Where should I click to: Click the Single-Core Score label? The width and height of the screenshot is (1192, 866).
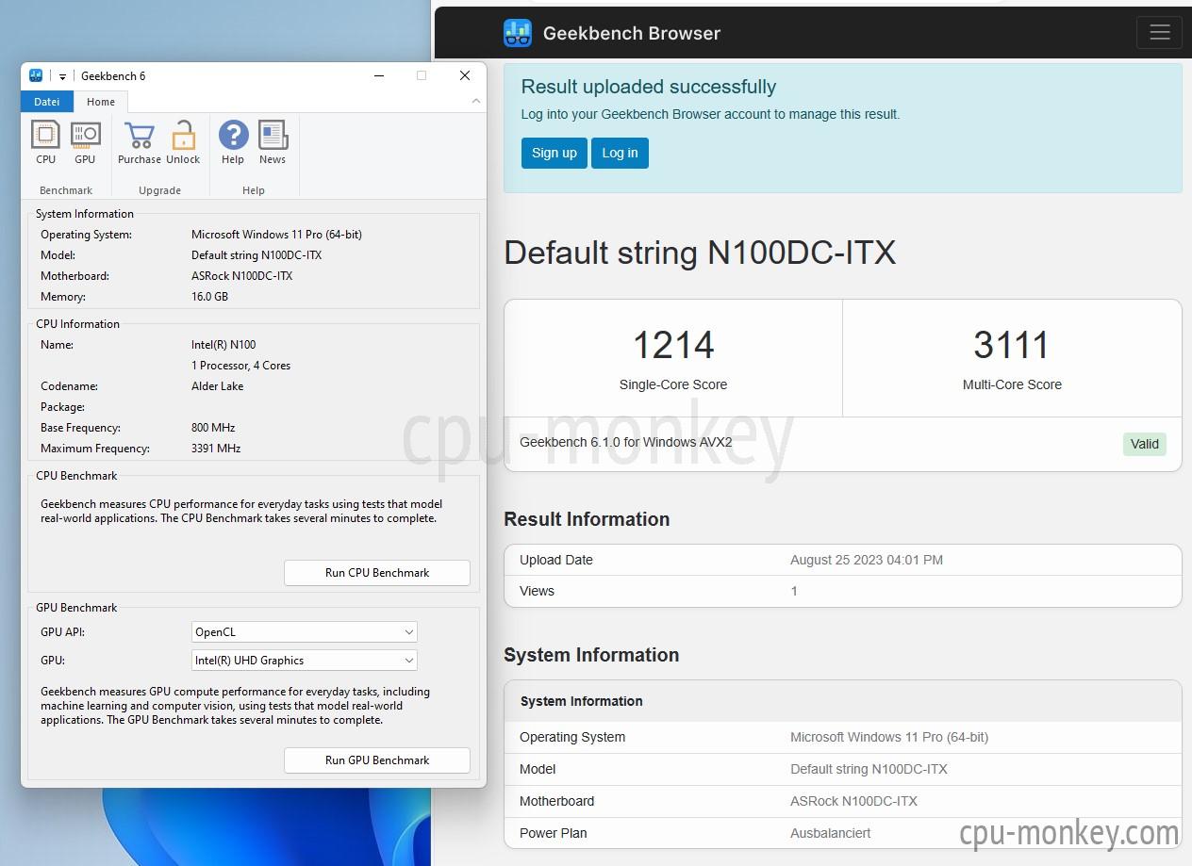point(673,384)
